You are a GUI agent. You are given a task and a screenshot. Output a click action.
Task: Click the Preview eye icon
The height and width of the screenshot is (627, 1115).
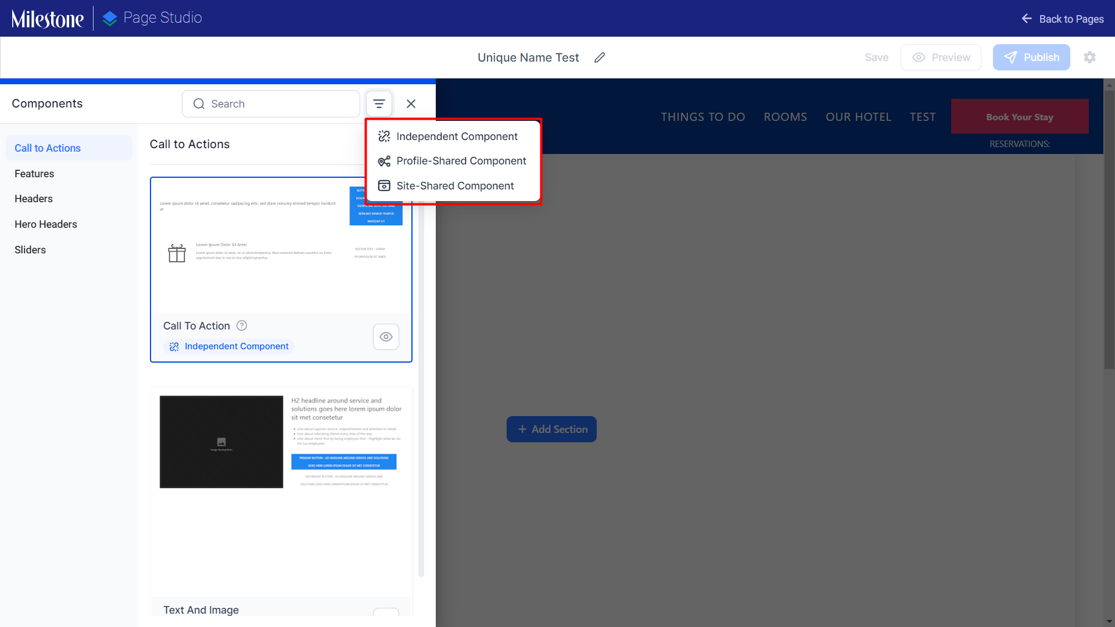tap(919, 58)
